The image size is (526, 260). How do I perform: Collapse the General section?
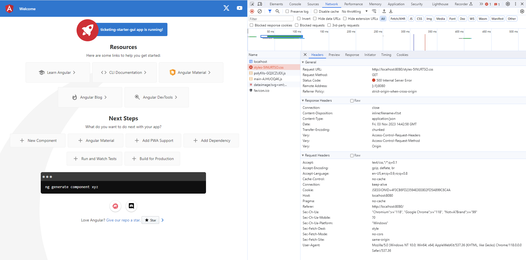(303, 62)
